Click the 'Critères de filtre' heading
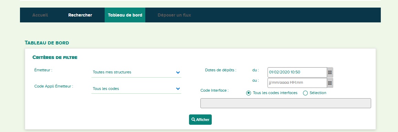This screenshot has width=398, height=132. coord(55,57)
